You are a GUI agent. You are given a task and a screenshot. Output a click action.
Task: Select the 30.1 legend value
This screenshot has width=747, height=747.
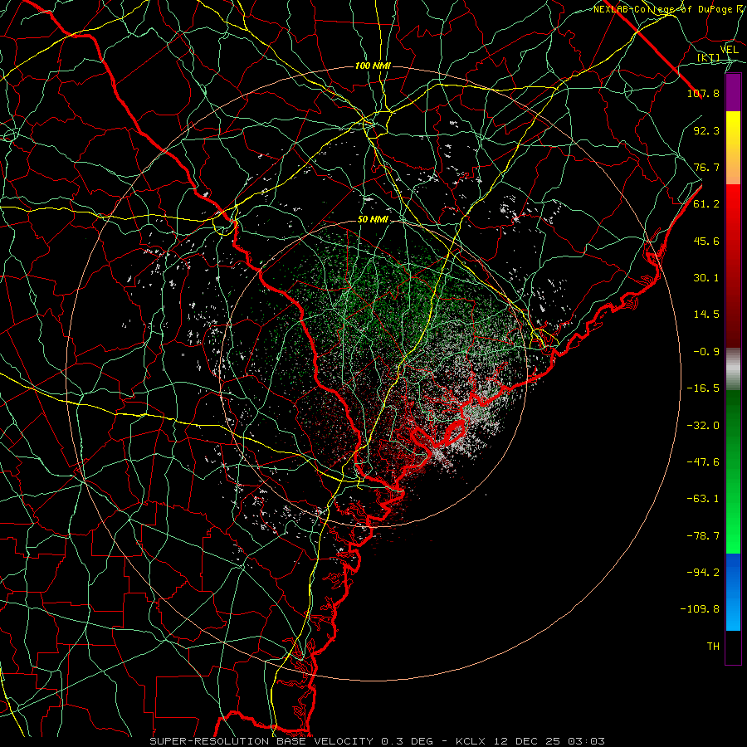pyautogui.click(x=706, y=278)
